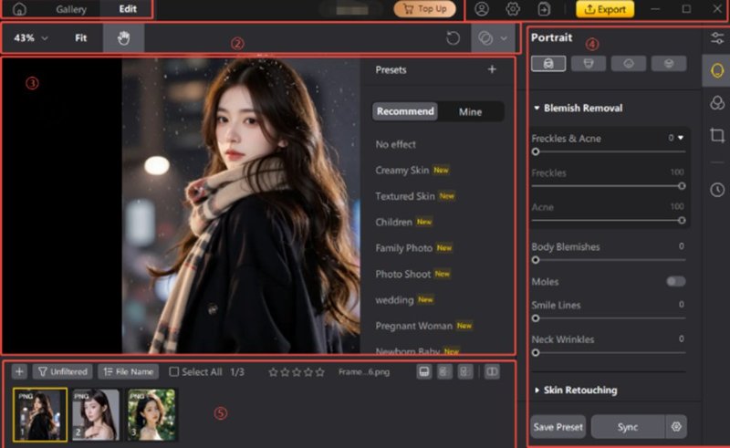Viewport: 730px width, 448px height.
Task: Apply the Creamy Skin preset
Action: (402, 170)
